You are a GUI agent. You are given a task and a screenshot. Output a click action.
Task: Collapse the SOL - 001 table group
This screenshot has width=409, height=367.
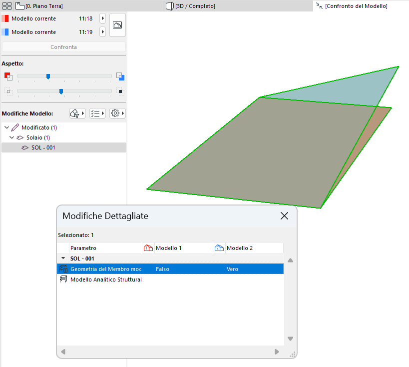click(x=63, y=258)
